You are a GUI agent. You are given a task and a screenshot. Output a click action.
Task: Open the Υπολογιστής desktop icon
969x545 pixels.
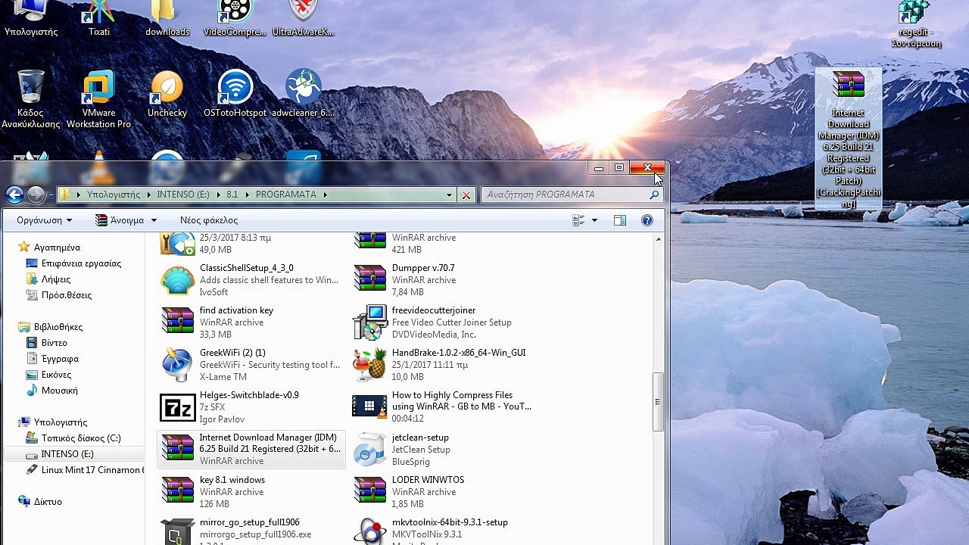(31, 19)
